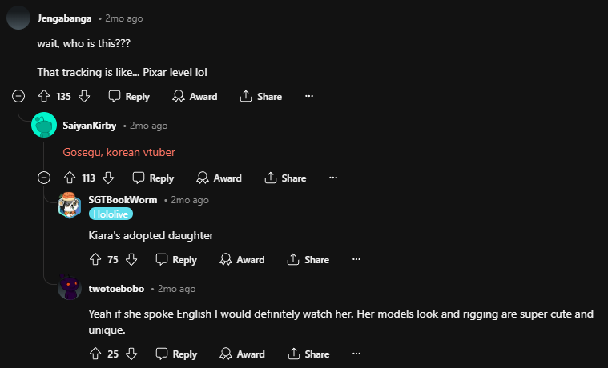This screenshot has width=608, height=368.
Task: Upvote twotoebobo's comment
Action: [95, 354]
